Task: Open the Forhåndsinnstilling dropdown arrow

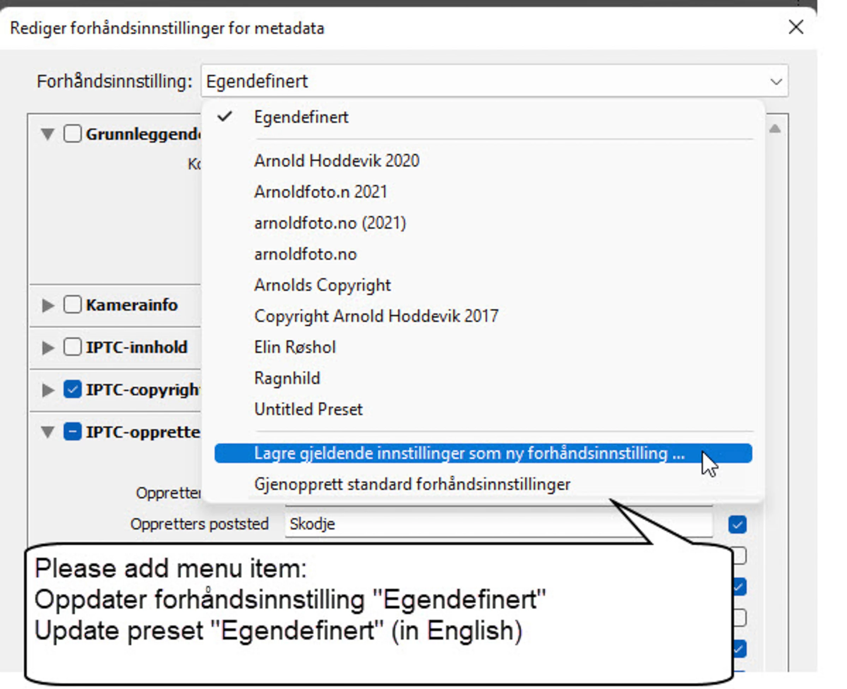Action: [x=776, y=82]
